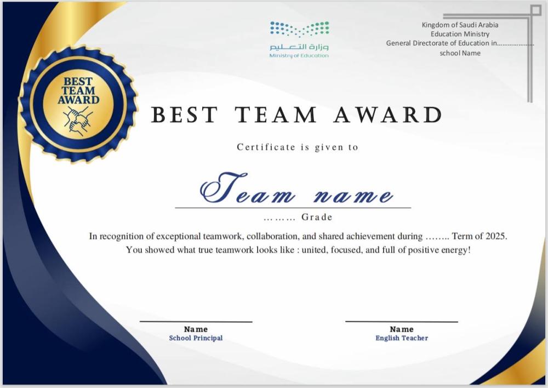This screenshot has height=388, width=548.
Task: Click the BEST TEAM AWARD heading
Action: coord(296,115)
